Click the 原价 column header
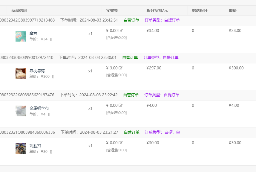This screenshot has height=172, width=256. 233,10
